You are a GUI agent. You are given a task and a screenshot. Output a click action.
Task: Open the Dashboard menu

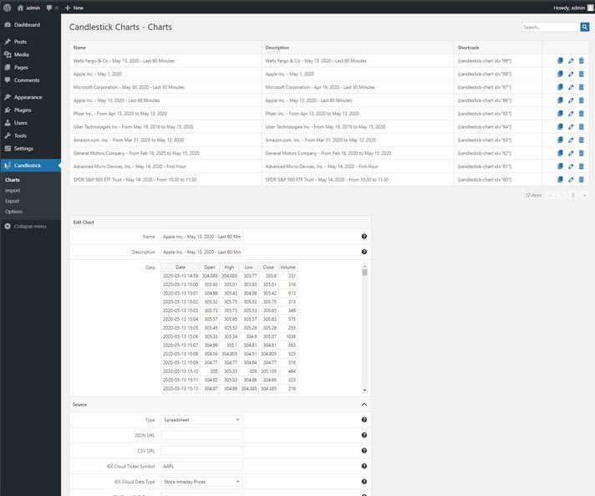coord(30,25)
